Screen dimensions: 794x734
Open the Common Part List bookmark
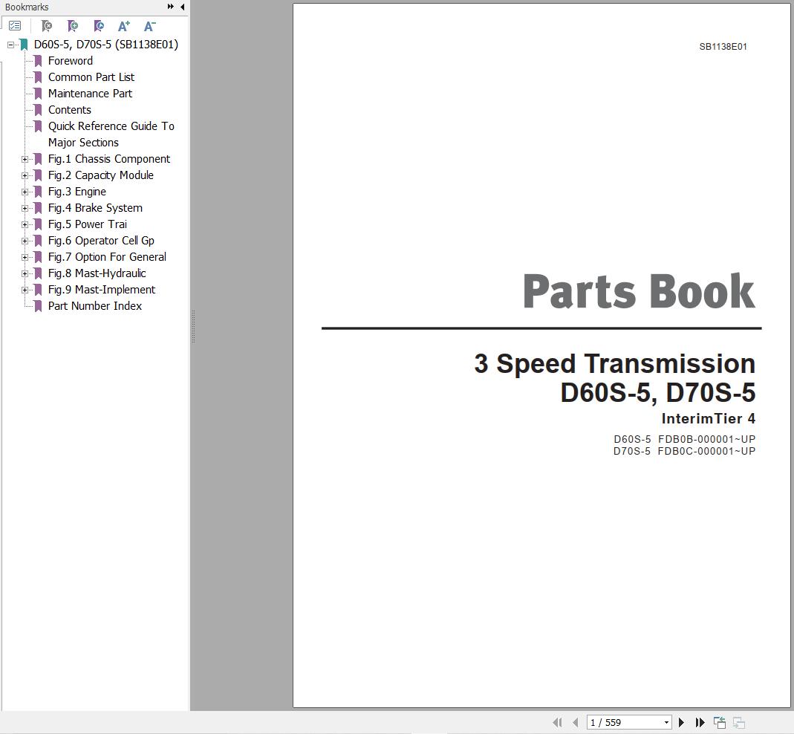click(91, 77)
